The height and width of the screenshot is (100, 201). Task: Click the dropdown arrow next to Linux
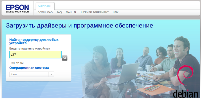click(51, 74)
